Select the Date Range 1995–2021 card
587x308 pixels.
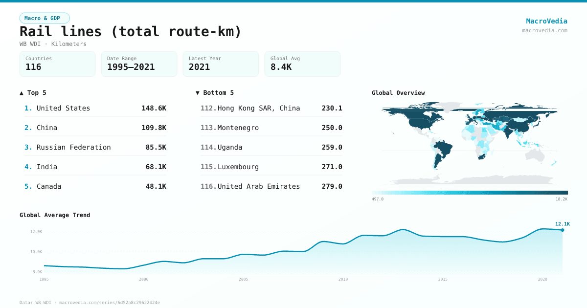point(139,64)
